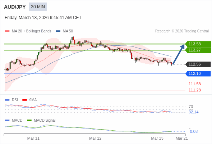Click the 9MA red legend swatch
212x144 pixels.
coord(24,100)
